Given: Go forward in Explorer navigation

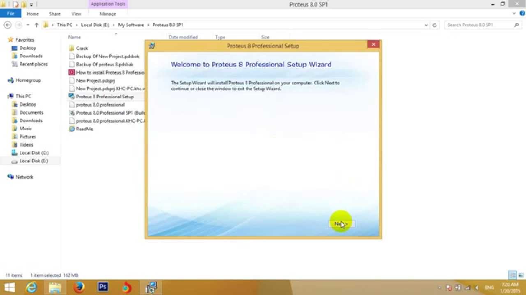Looking at the screenshot, I should tap(18, 25).
